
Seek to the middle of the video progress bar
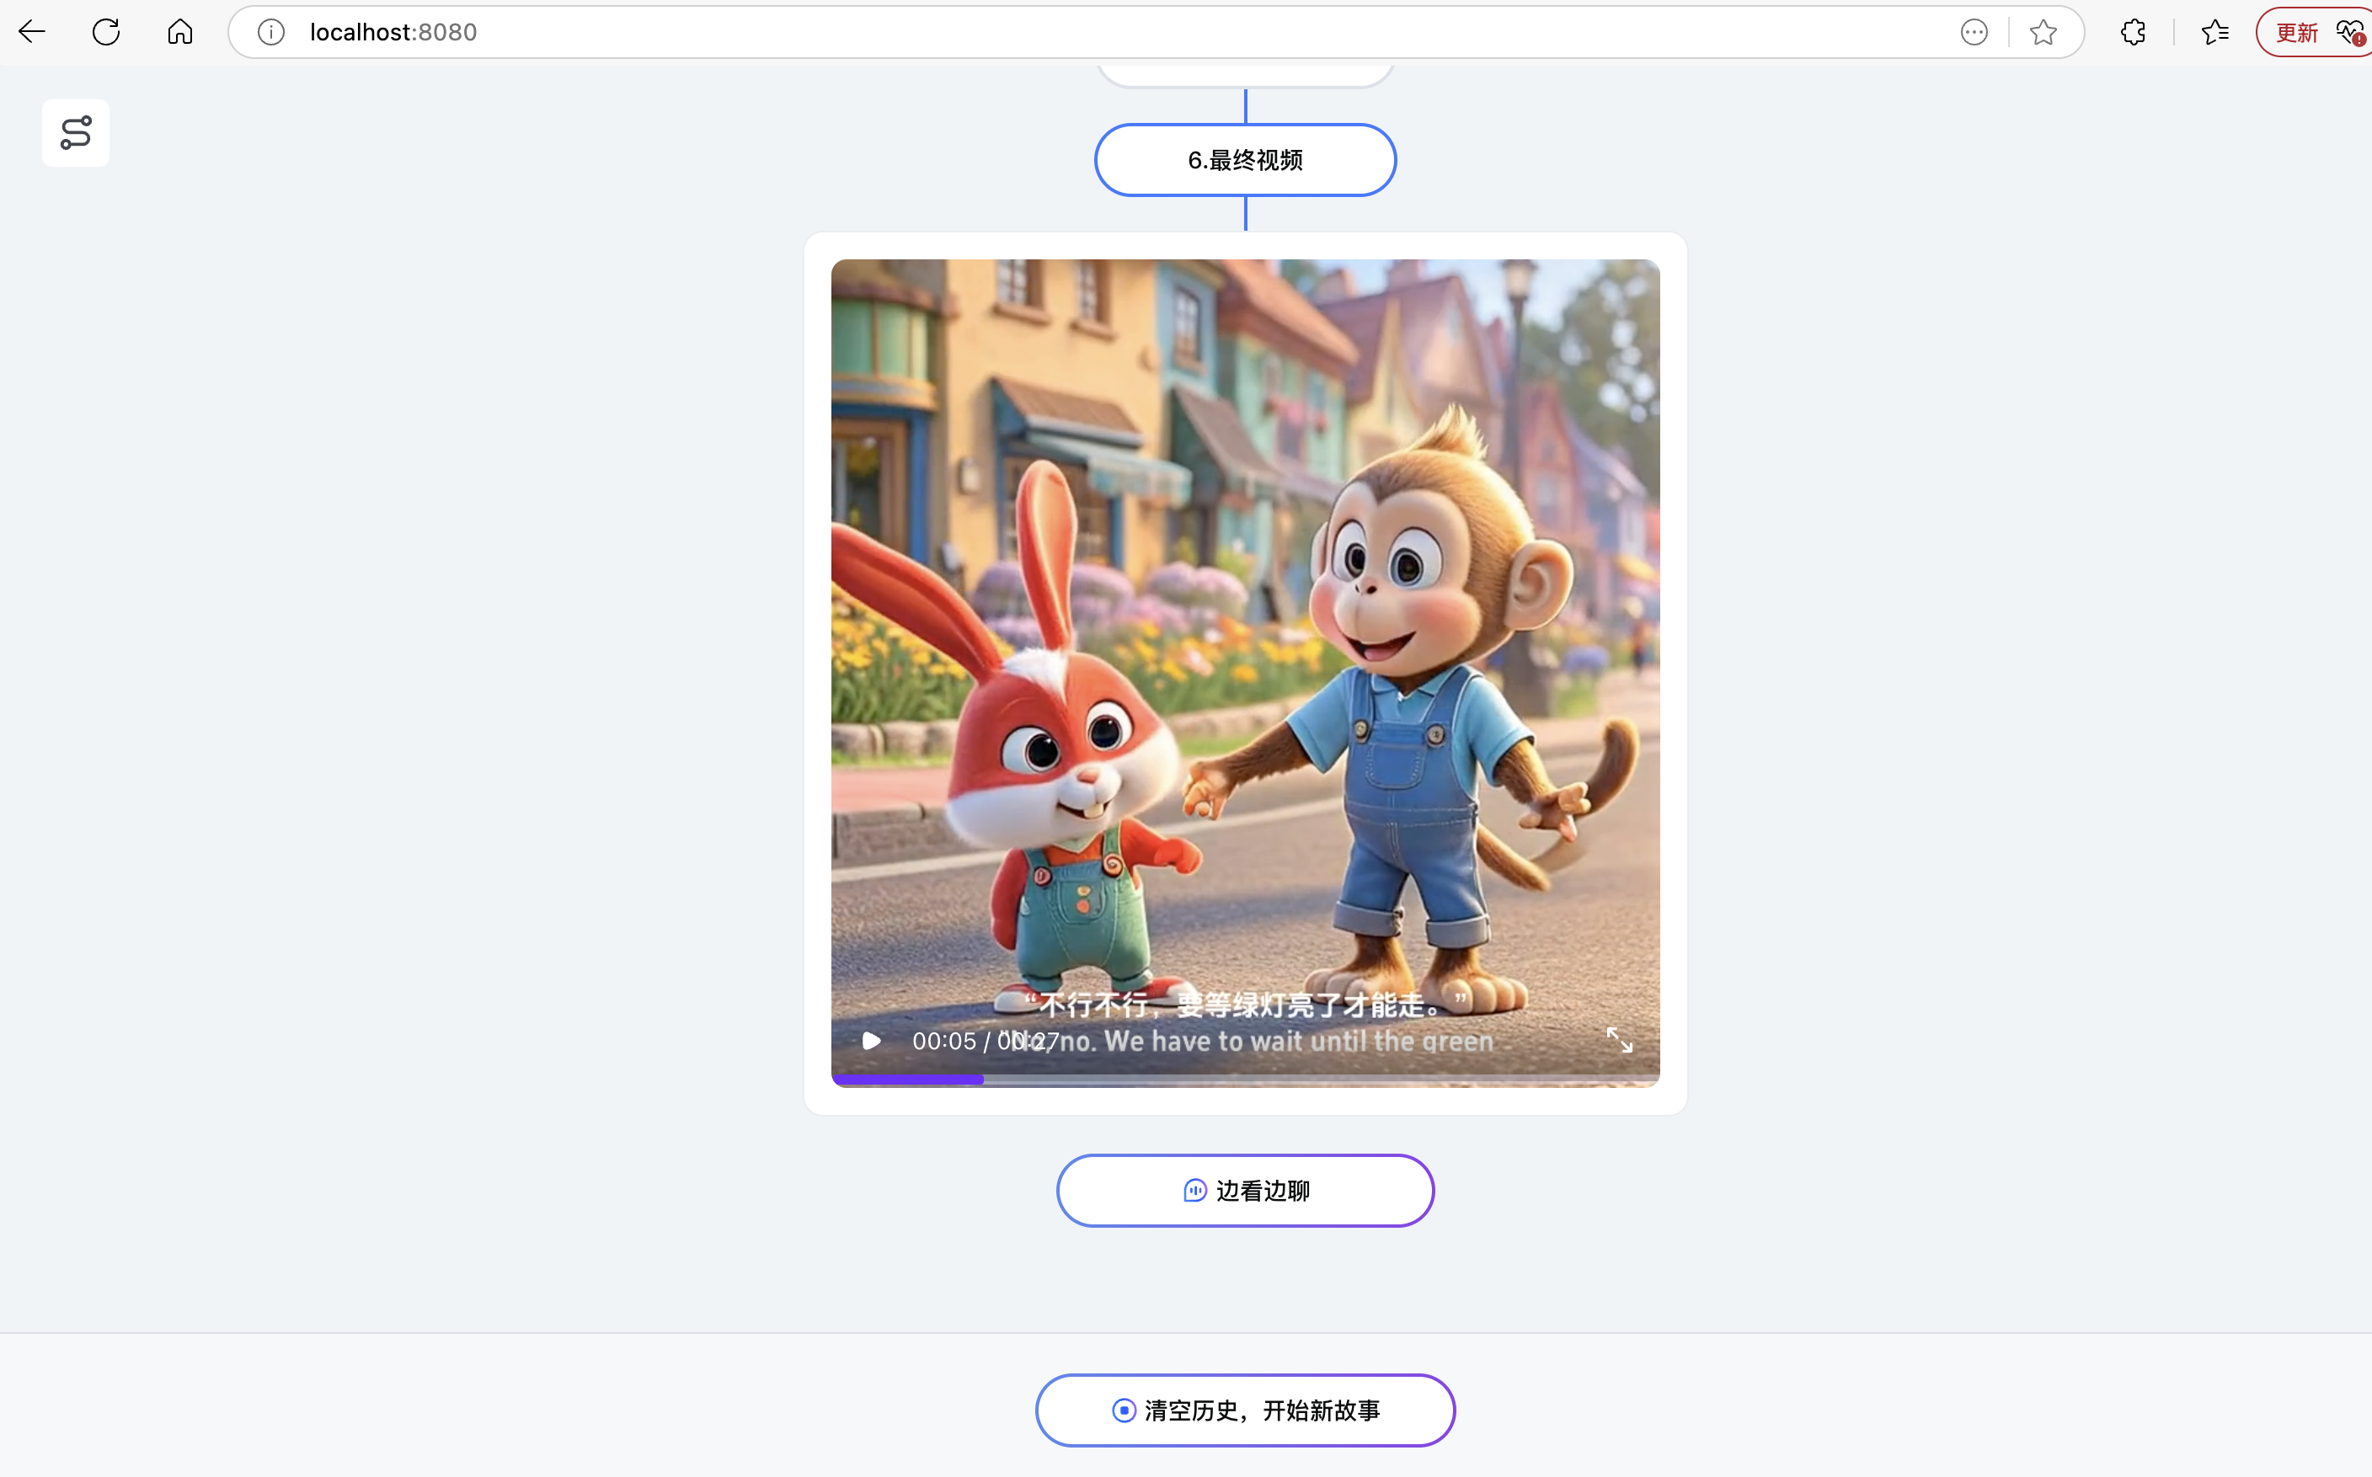(1245, 1079)
